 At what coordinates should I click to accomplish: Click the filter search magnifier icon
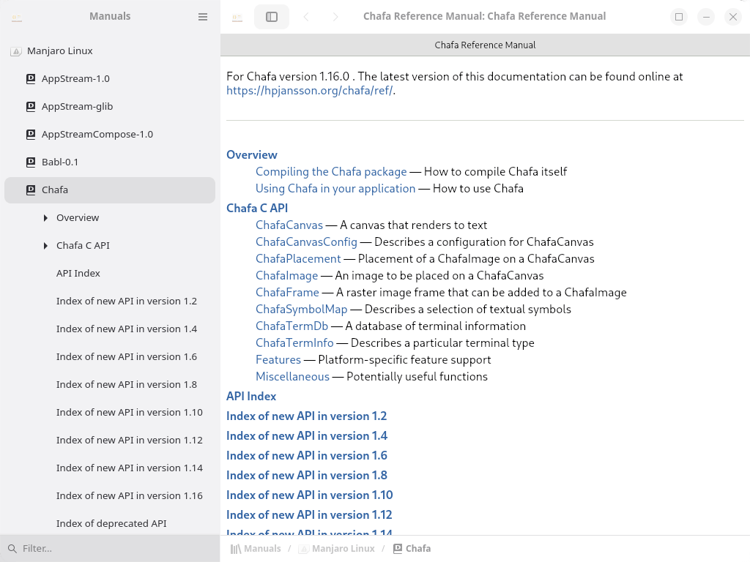(x=12, y=549)
